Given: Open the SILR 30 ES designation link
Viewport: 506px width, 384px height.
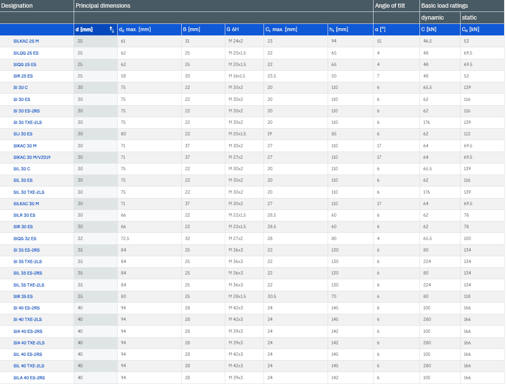Looking at the screenshot, I should [24, 215].
